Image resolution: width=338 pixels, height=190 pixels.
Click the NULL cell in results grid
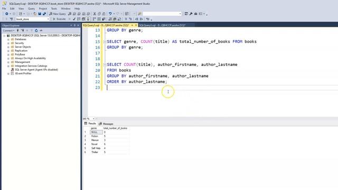[96, 132]
